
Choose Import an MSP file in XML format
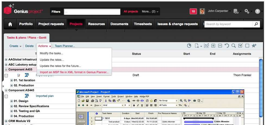coord(74,72)
